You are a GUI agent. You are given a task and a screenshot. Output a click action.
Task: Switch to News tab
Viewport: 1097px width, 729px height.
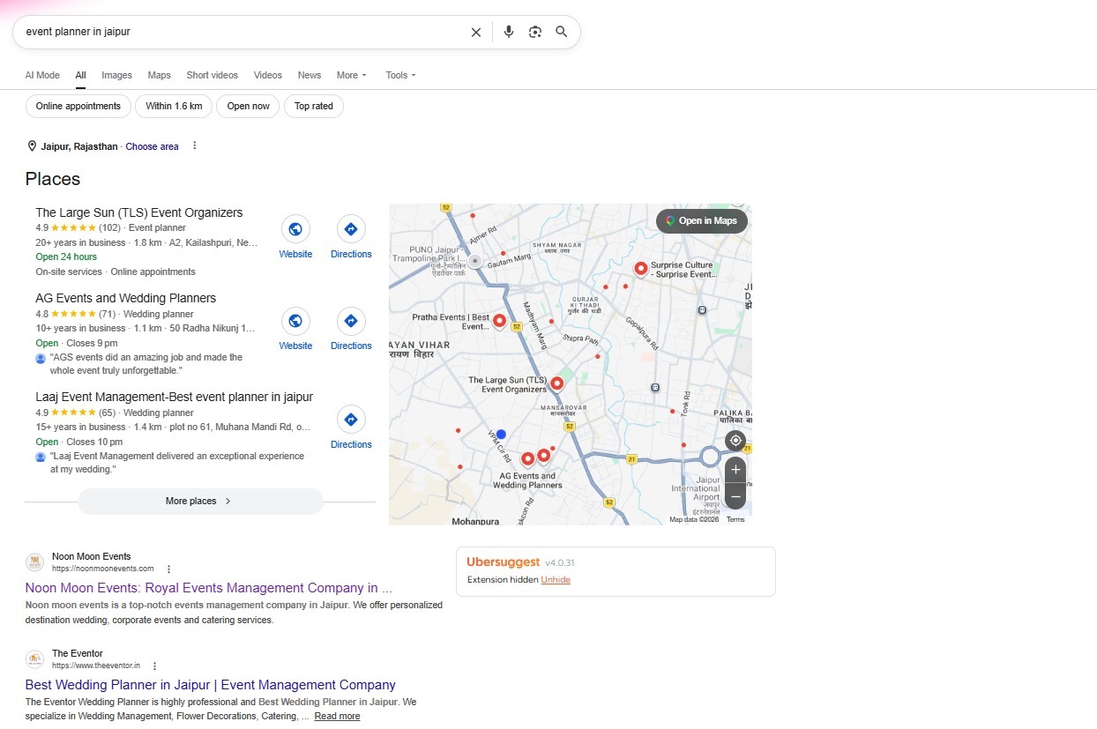310,75
